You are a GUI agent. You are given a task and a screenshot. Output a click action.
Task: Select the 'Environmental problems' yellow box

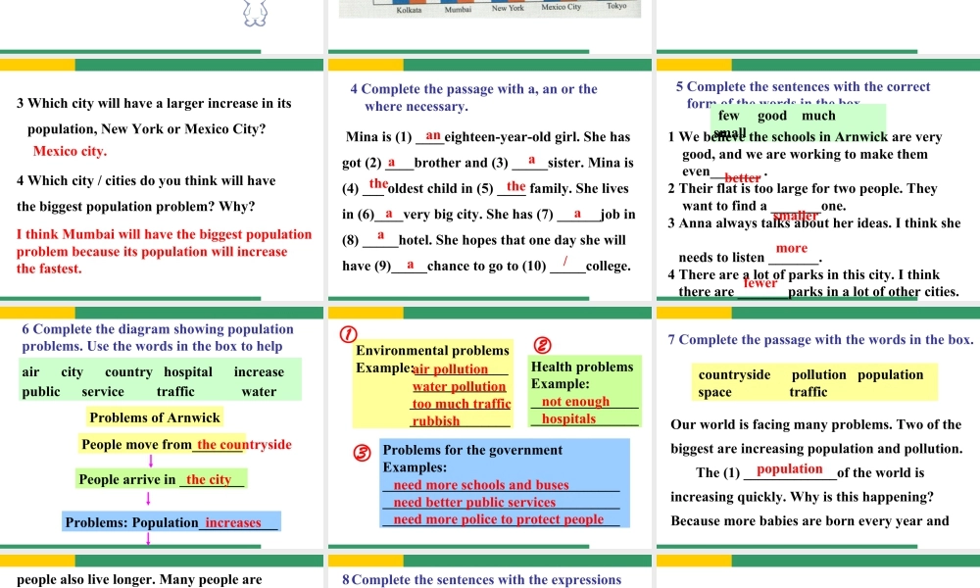coord(432,384)
